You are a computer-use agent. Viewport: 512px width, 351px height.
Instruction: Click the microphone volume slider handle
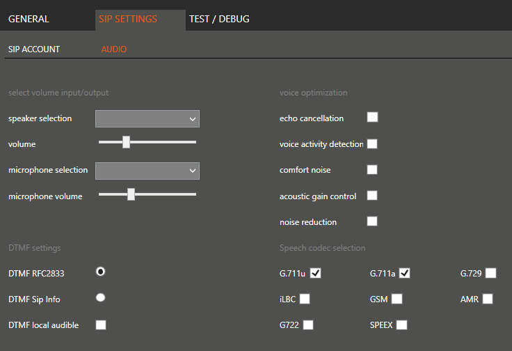point(131,194)
